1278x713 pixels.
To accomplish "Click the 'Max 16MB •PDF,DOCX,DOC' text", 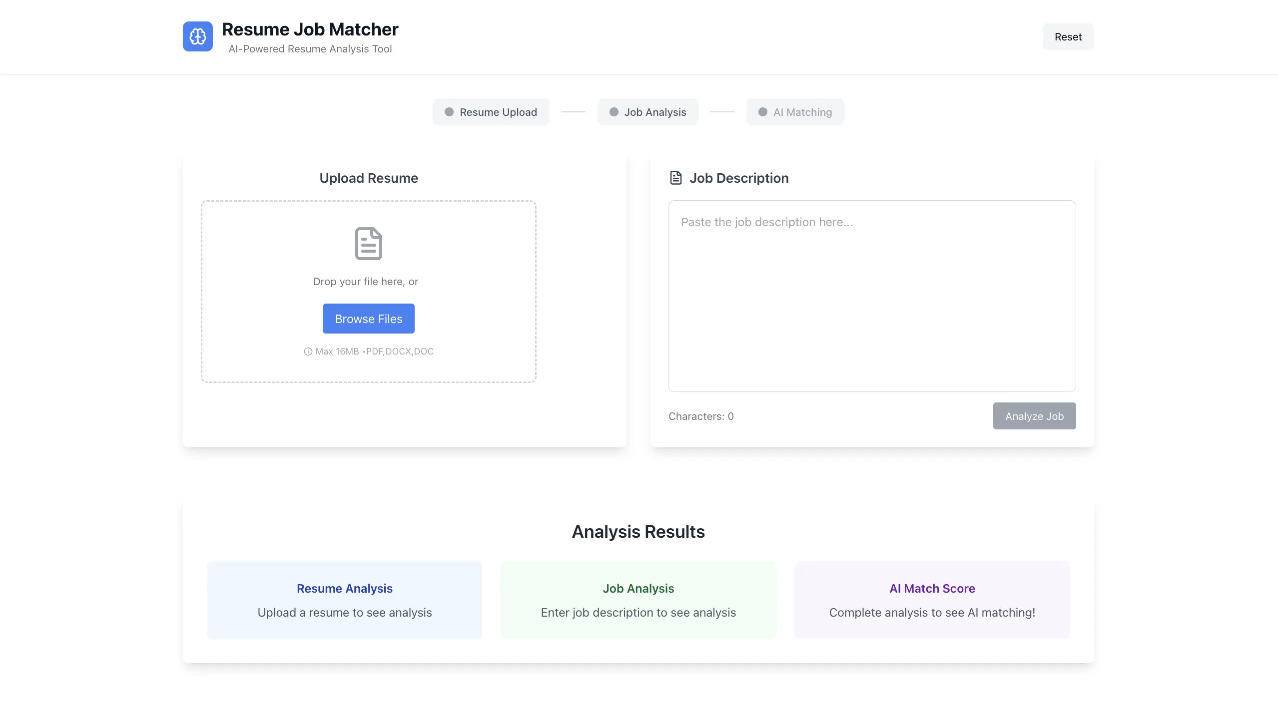I will coord(374,352).
